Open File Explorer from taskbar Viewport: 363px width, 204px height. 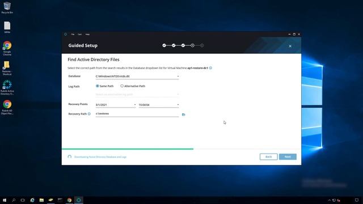point(41,200)
